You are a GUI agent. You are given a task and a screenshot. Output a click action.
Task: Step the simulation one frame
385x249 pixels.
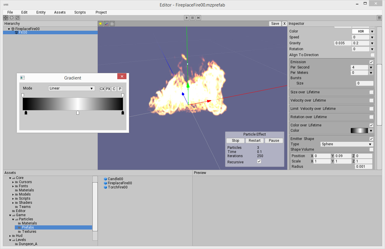click(198, 18)
